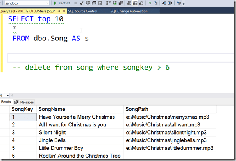
Task: Display the estimated execution plan
Action: pos(88,3)
